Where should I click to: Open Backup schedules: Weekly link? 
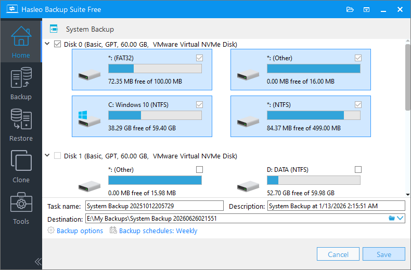tap(158, 231)
